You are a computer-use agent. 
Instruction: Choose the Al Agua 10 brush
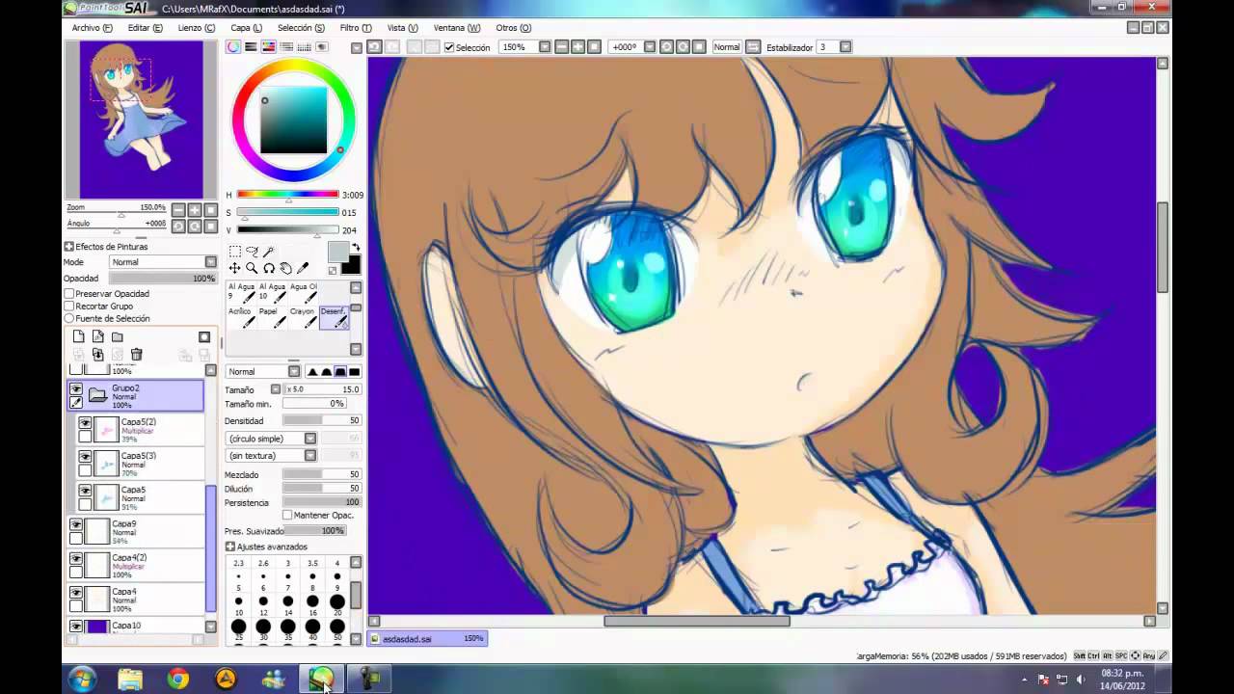(271, 293)
